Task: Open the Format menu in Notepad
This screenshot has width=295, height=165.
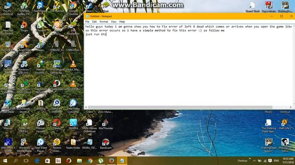Action: [x=104, y=22]
